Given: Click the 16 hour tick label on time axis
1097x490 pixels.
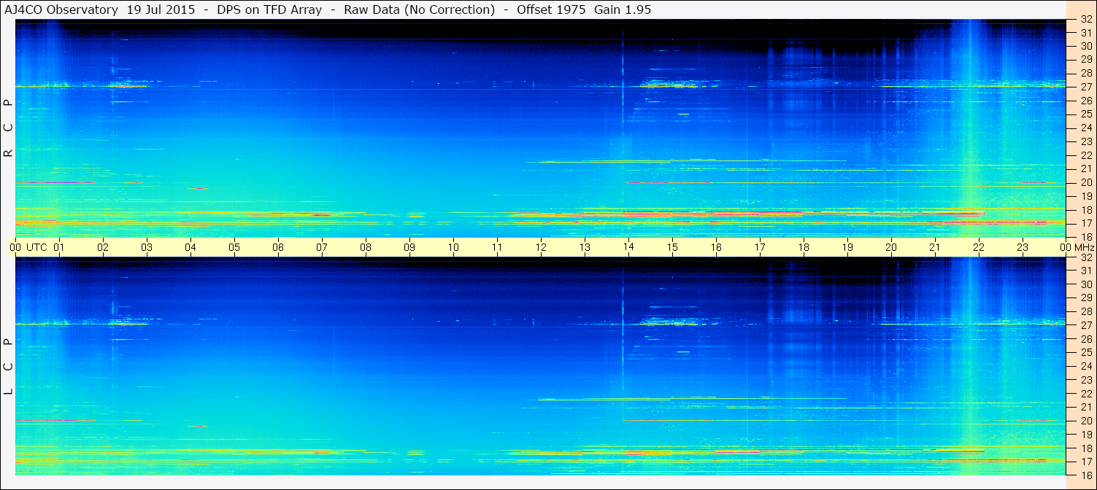Looking at the screenshot, I should (716, 247).
